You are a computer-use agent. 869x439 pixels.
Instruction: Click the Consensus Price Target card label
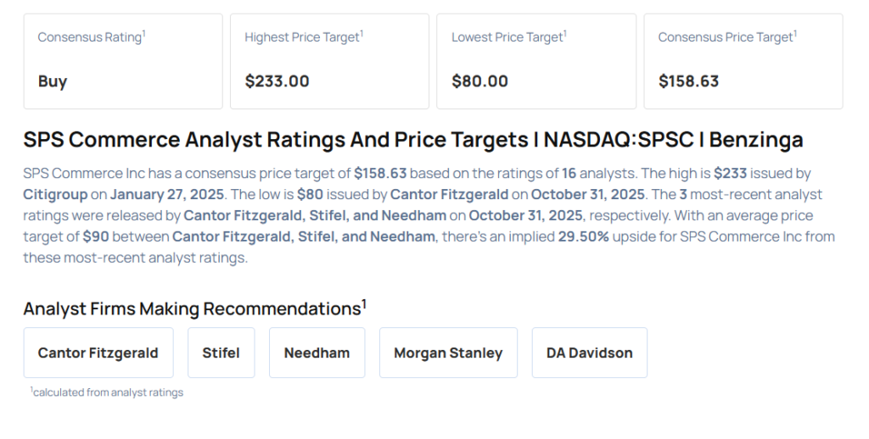[x=726, y=37]
